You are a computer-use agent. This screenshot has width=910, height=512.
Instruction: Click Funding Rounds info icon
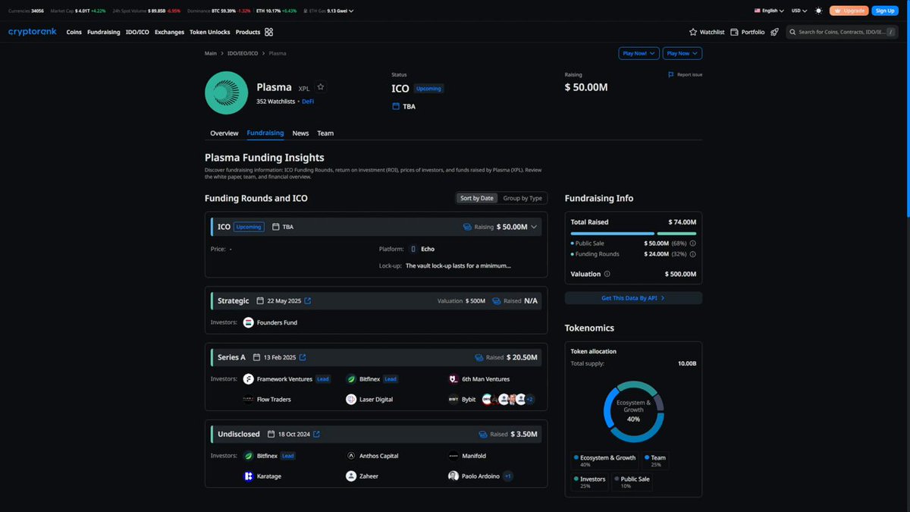click(693, 254)
